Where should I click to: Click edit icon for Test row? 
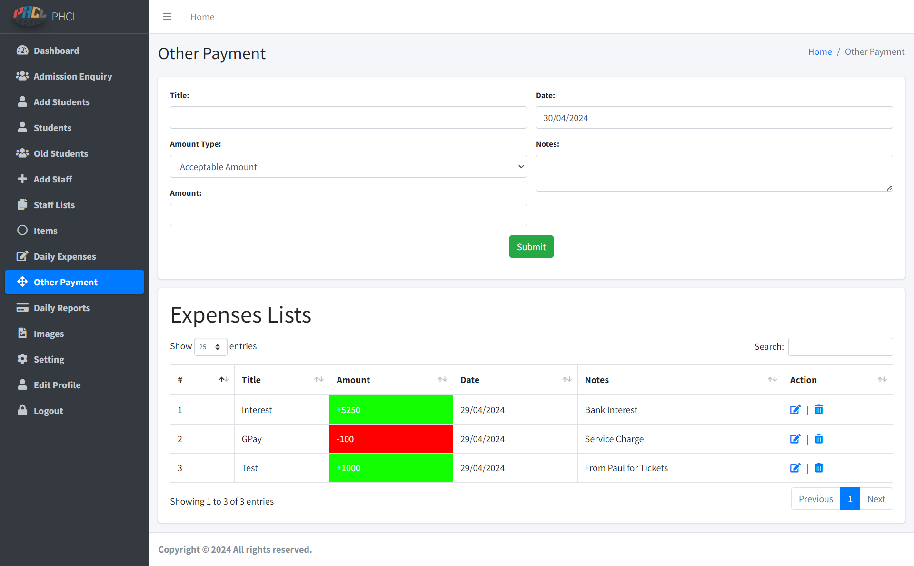tap(795, 468)
